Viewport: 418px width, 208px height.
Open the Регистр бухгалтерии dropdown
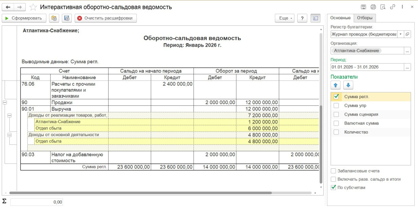pos(400,34)
